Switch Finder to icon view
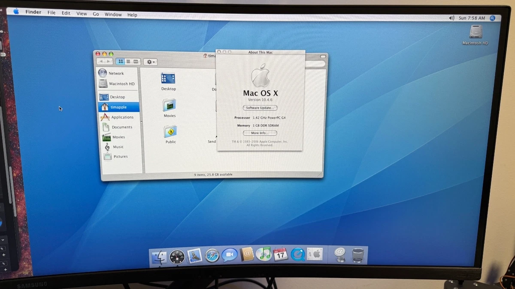 click(121, 62)
